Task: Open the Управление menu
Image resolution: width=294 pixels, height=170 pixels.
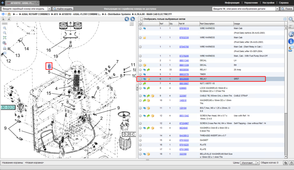Action: click(x=251, y=3)
